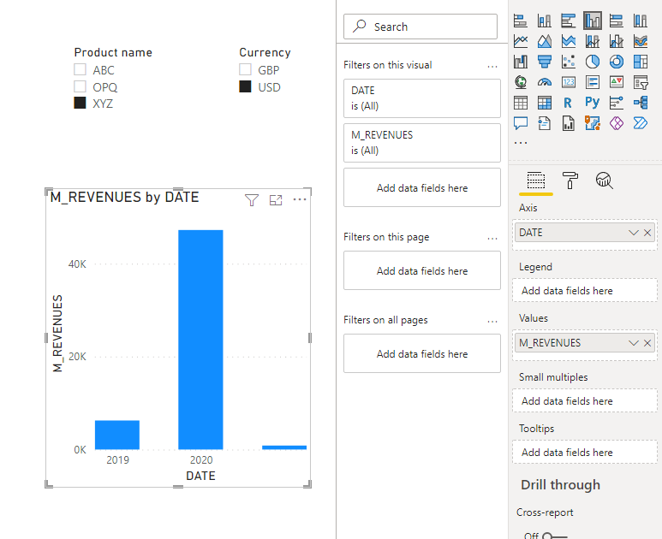Select the Card (123) visual
This screenshot has width=662, height=539.
tap(569, 82)
